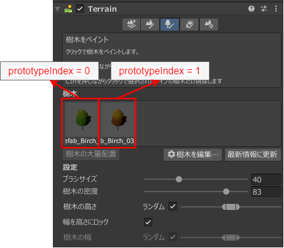The width and height of the screenshot is (284, 248).
Task: Click the ブラシサイズ label
Action: [80, 179]
